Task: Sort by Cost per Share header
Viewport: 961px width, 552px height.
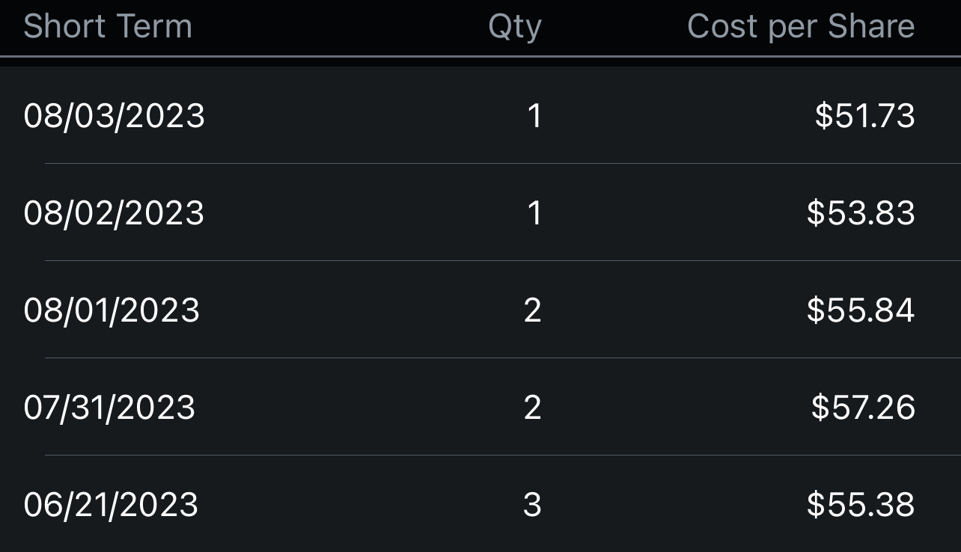Action: click(801, 28)
